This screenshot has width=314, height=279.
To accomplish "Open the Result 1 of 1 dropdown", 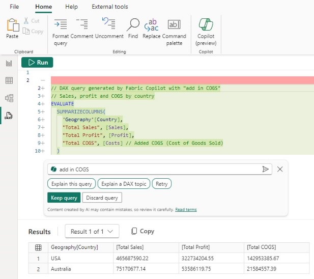I will pos(92,231).
